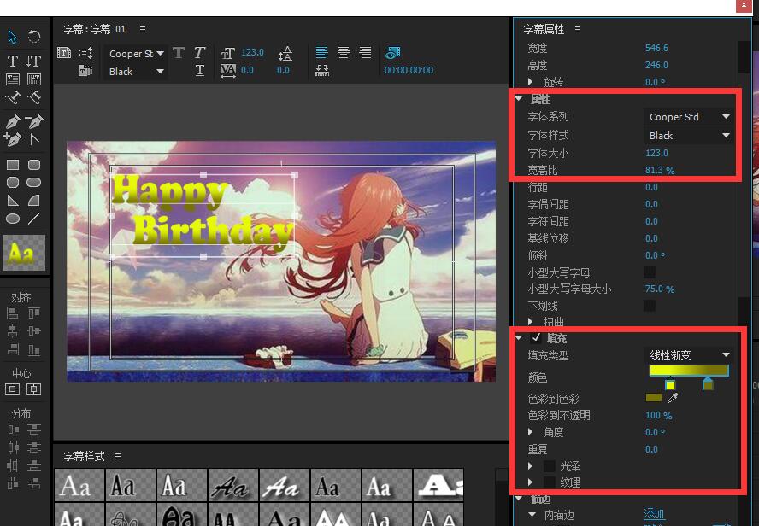
Task: Select the Clipped Corner Rectangle tool
Action: (x=13, y=182)
